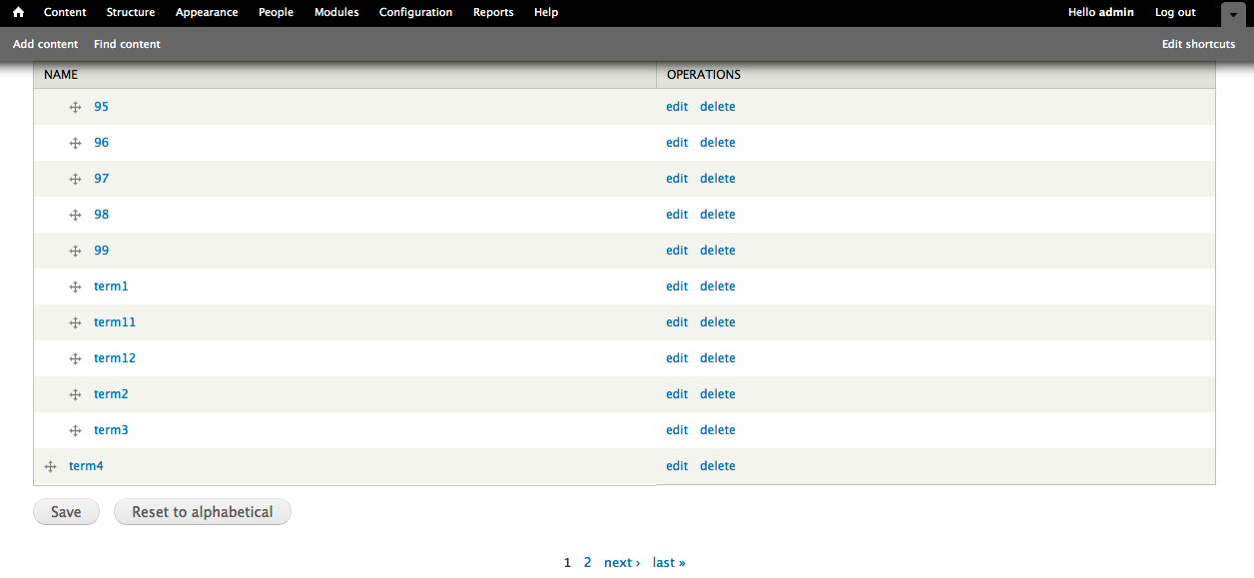This screenshot has height=578, width=1254.
Task: Open term1 link
Action: pos(111,287)
